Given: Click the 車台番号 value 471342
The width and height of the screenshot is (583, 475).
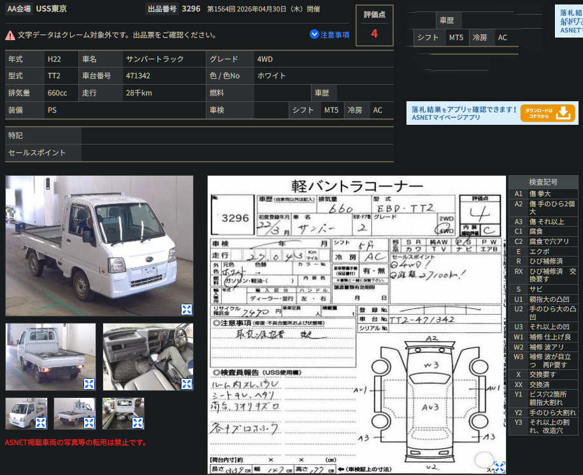Looking at the screenshot, I should pos(138,76).
